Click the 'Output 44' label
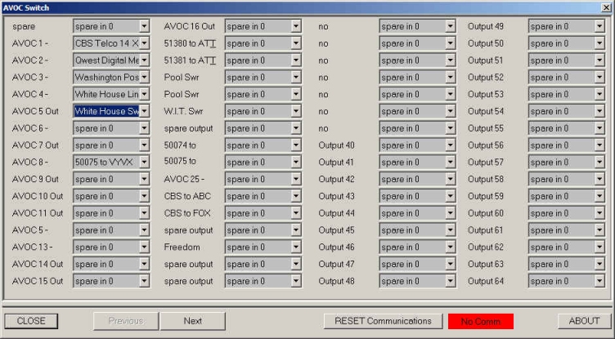The height and width of the screenshot is (339, 615). click(x=336, y=213)
